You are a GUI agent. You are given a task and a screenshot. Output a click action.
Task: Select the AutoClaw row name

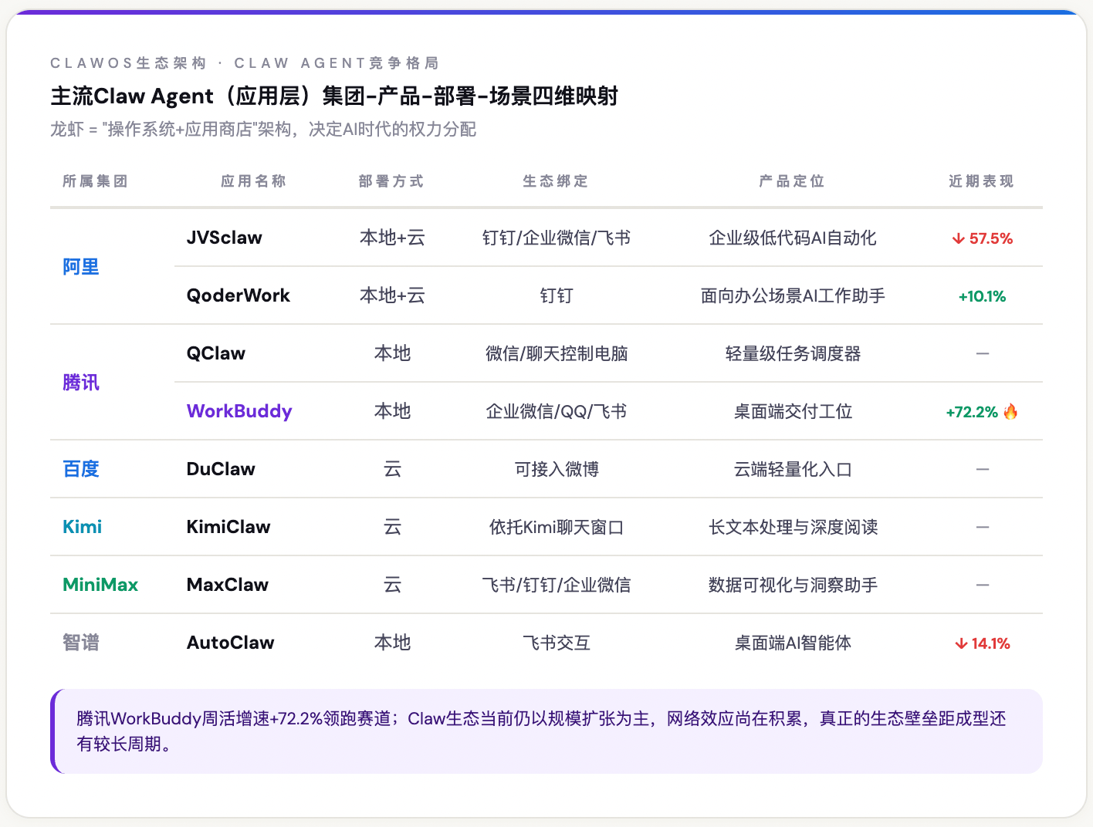click(231, 643)
